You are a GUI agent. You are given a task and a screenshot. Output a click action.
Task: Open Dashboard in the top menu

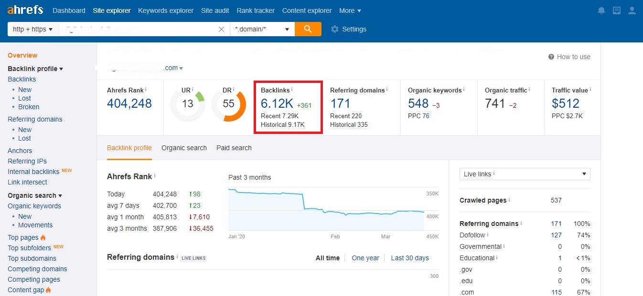click(x=69, y=10)
